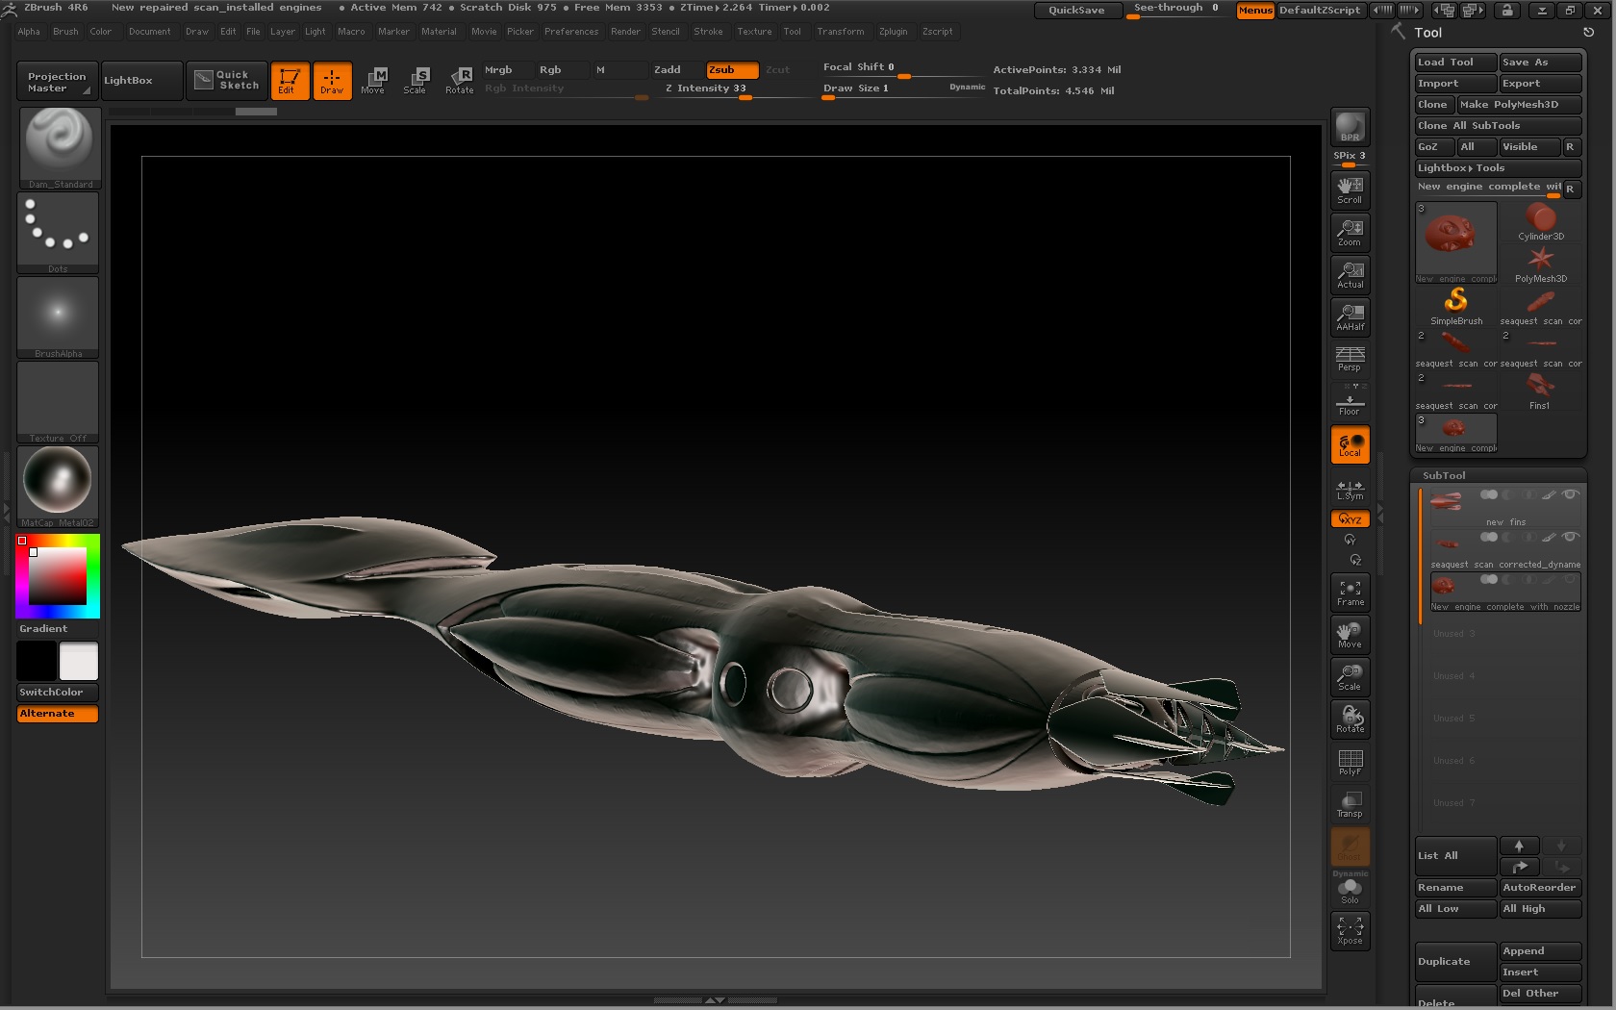The image size is (1616, 1010).
Task: Open the Xpose view icon
Action: [1350, 930]
